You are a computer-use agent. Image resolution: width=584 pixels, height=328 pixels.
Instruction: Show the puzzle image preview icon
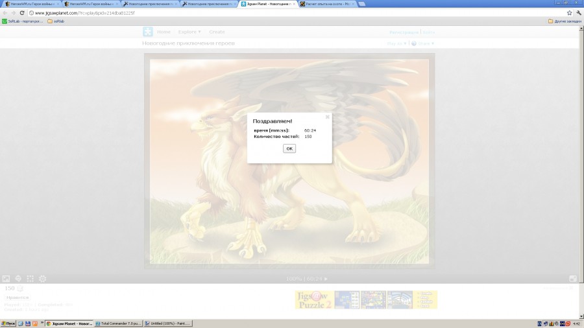6,279
